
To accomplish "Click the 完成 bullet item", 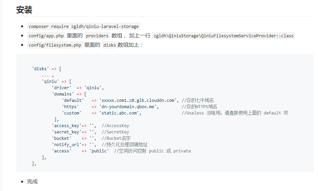I will point(32,181).
